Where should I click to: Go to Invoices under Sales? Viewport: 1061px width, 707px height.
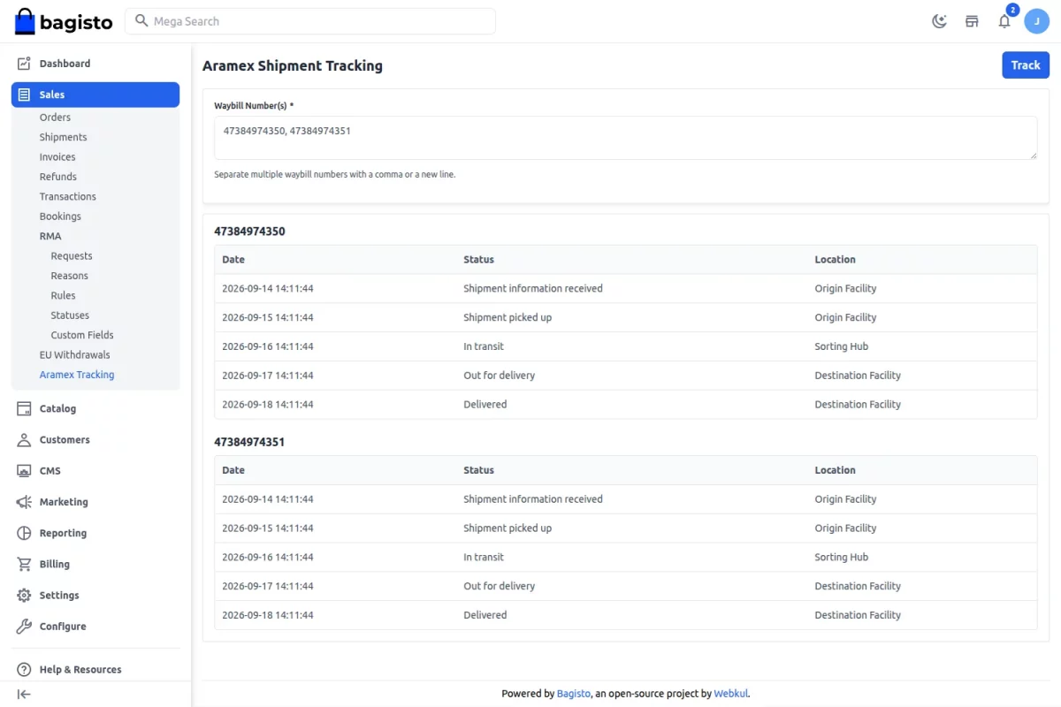(x=57, y=157)
